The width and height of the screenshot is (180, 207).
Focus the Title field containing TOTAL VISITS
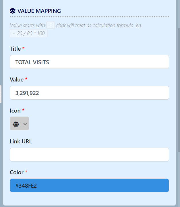(x=89, y=62)
